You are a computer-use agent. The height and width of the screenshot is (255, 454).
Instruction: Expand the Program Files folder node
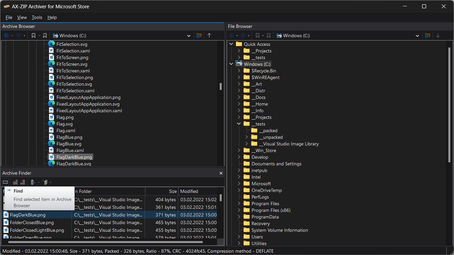[x=239, y=204]
